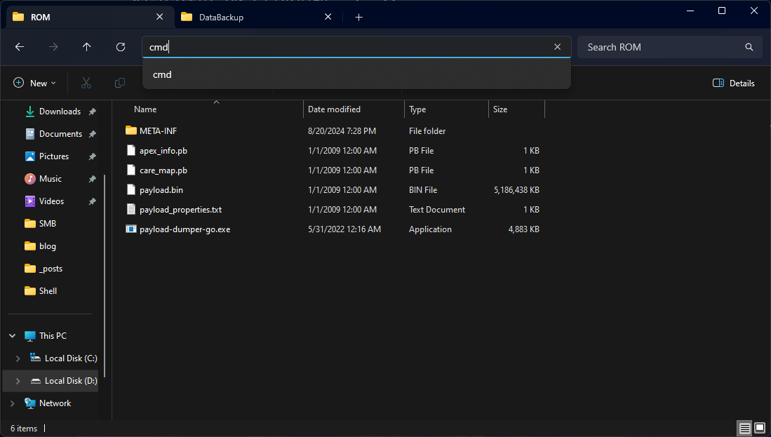Click the Copy icon in toolbar

click(x=120, y=83)
